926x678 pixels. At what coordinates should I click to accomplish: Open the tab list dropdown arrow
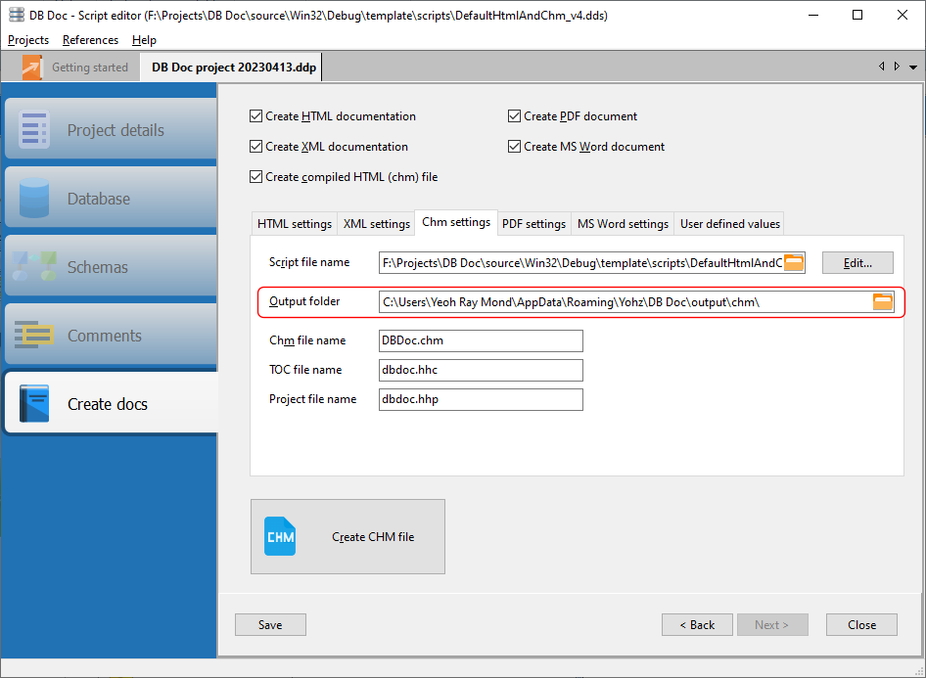(x=913, y=67)
